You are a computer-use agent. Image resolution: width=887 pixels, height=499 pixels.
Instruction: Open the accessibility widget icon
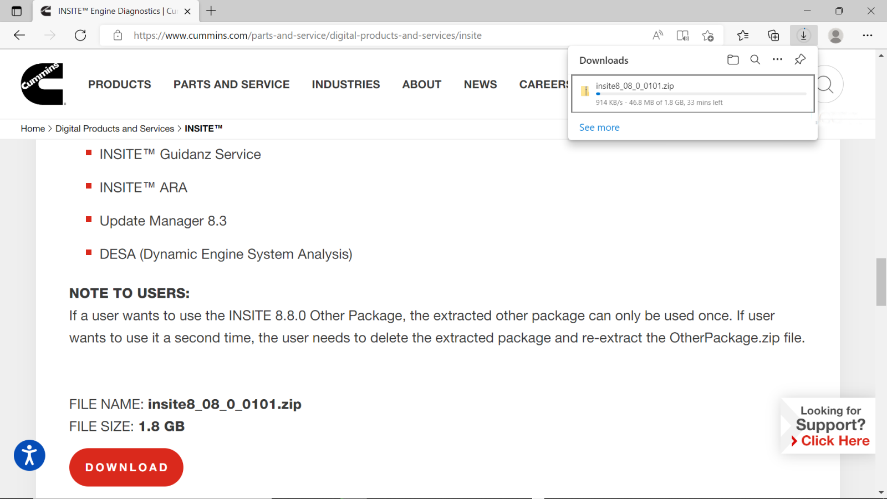[x=29, y=455]
